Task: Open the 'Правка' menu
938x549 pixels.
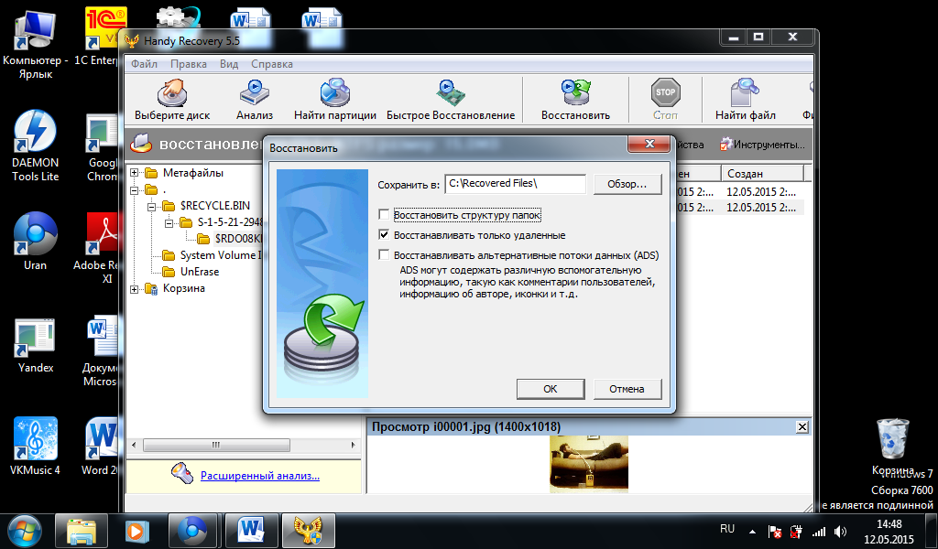Action: [x=189, y=64]
